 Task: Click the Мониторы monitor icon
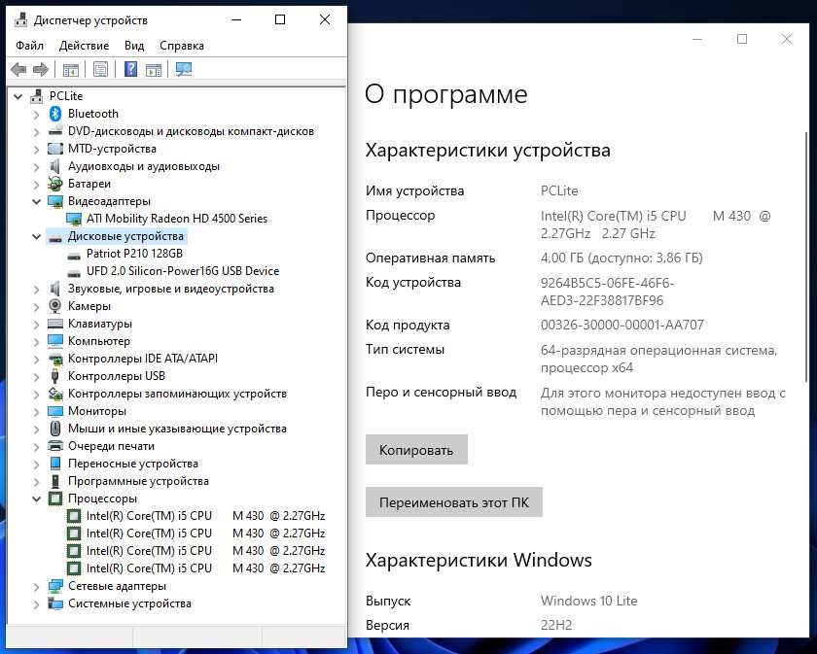[x=55, y=411]
